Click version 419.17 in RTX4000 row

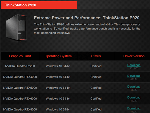(134, 79)
